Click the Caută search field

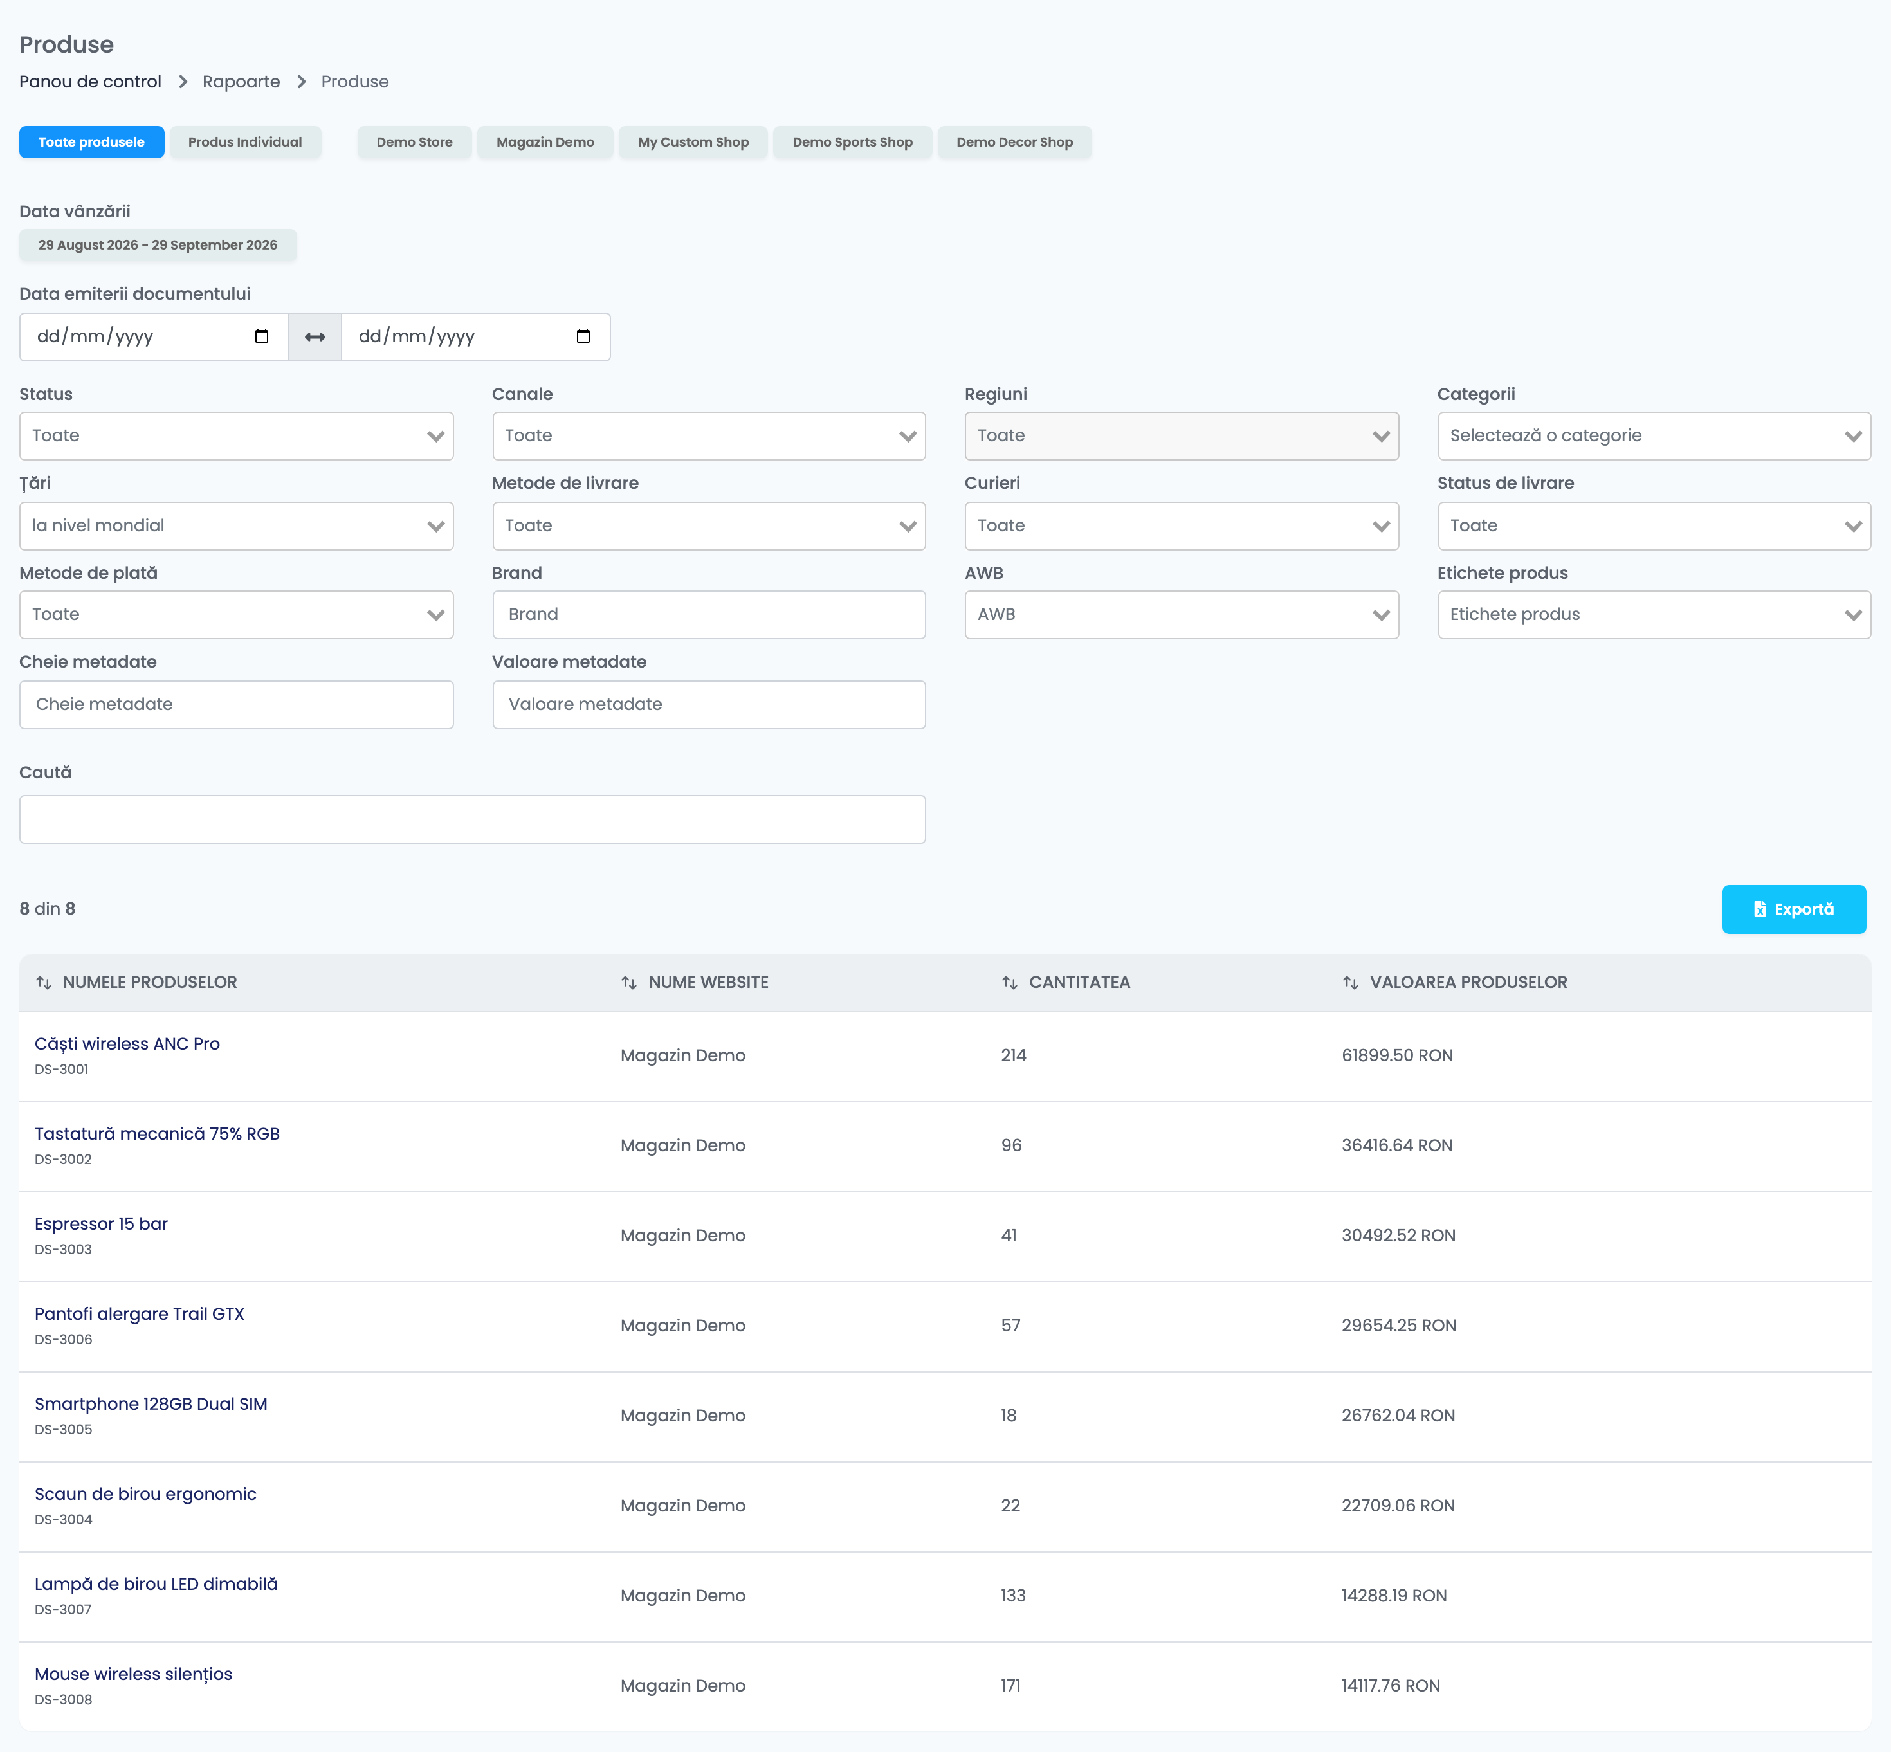click(472, 819)
